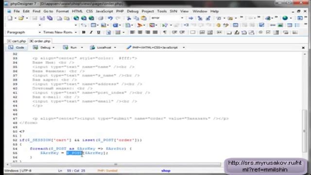Click the Copy icon beside scissors
The height and width of the screenshot is (175, 311).
pyautogui.click(x=136, y=18)
